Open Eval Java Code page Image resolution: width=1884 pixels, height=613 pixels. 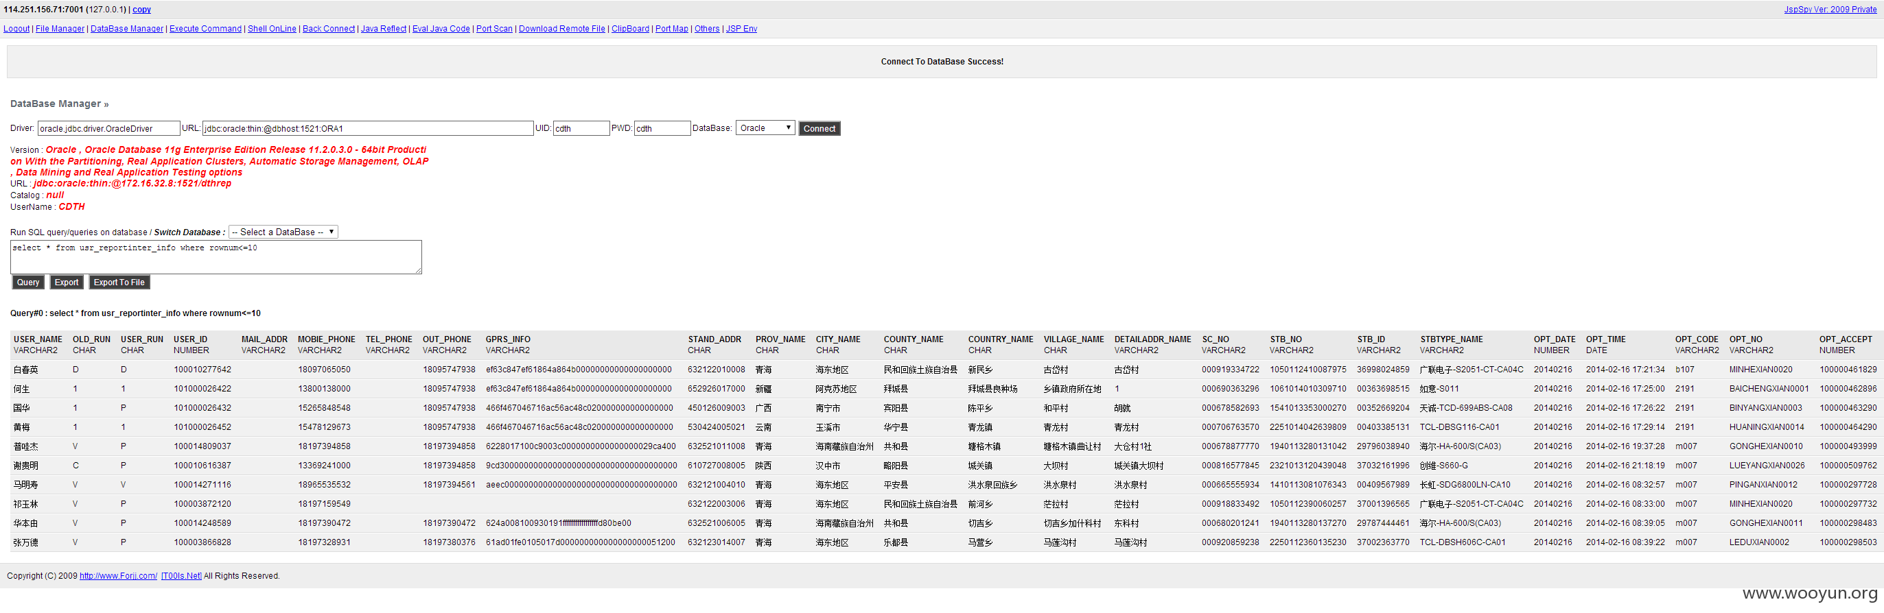441,29
